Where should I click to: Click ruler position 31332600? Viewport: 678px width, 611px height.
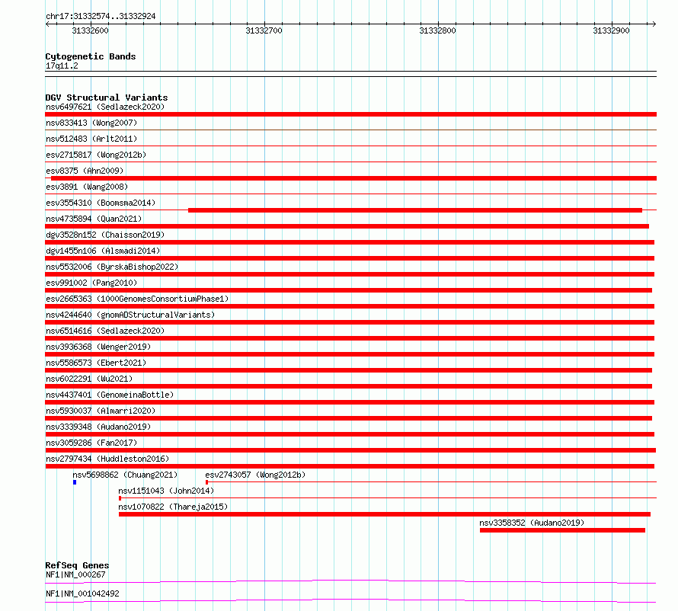[91, 30]
